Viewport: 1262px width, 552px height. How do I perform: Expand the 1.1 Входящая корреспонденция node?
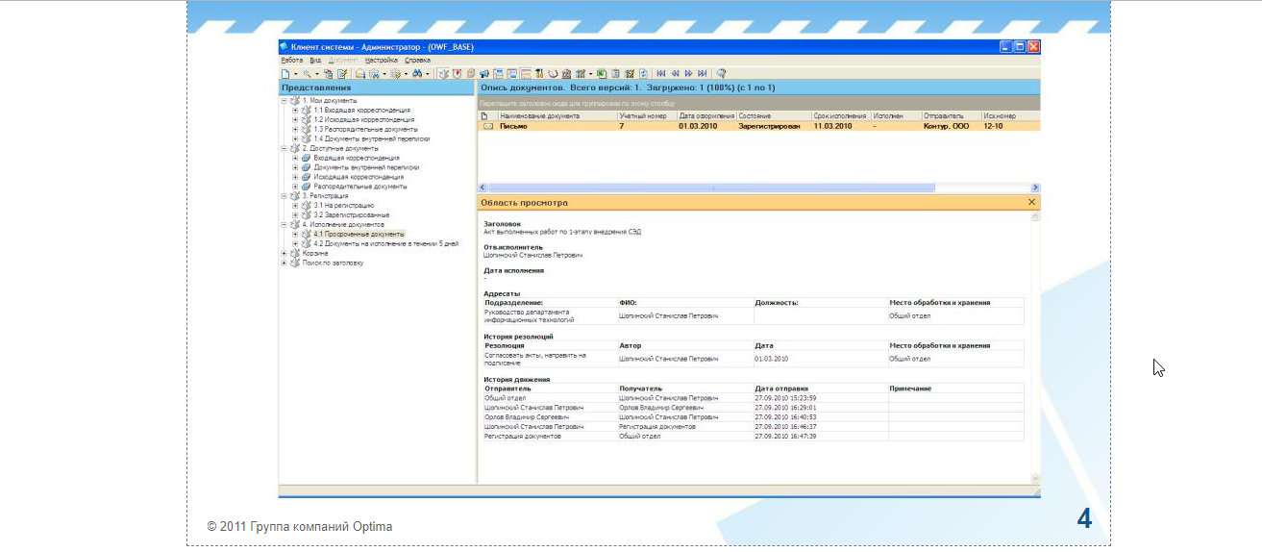click(x=295, y=111)
